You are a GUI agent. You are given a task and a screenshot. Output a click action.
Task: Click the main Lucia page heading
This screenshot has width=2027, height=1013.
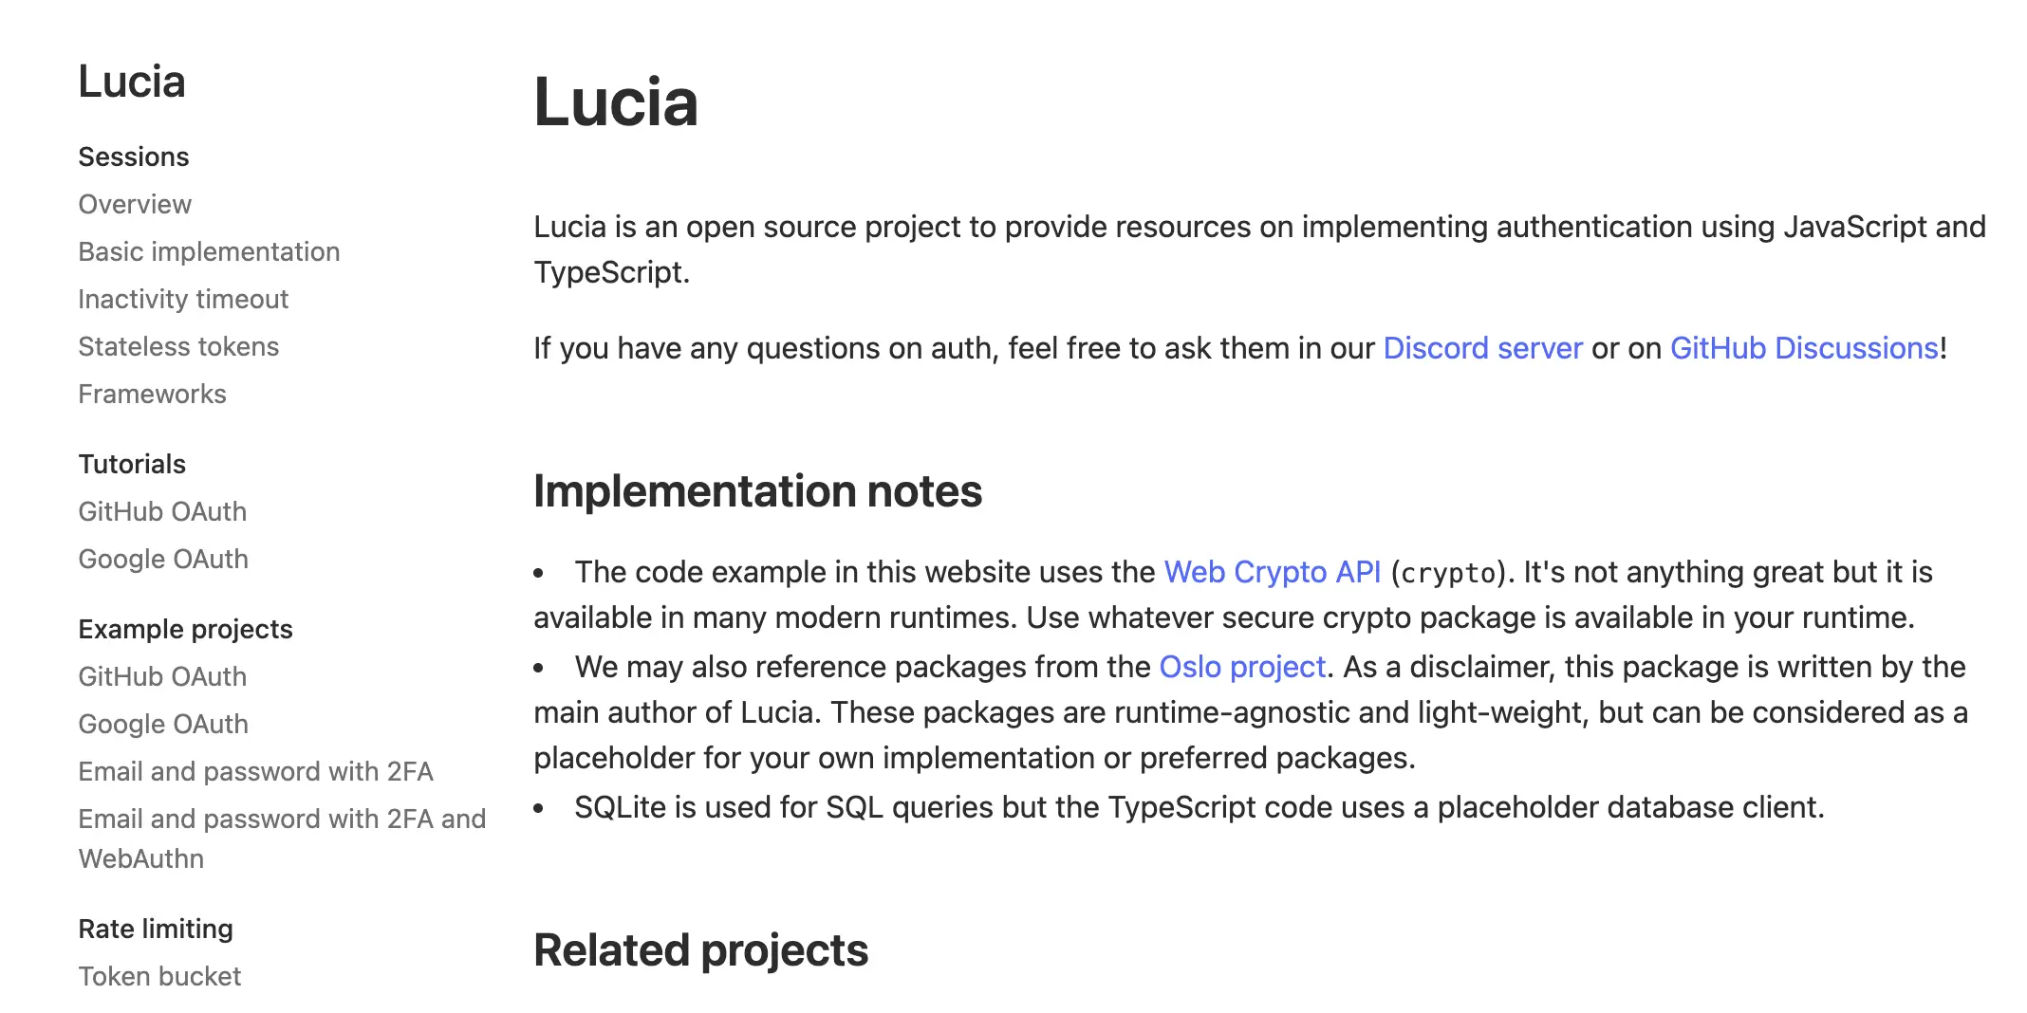pos(616,102)
